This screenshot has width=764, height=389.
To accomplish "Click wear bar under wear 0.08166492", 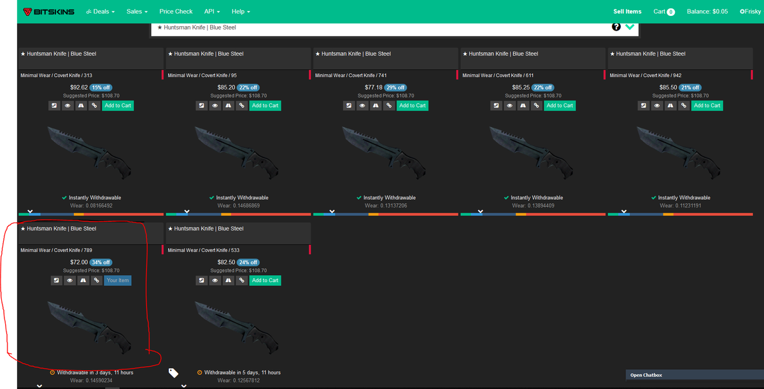I will click(x=91, y=214).
